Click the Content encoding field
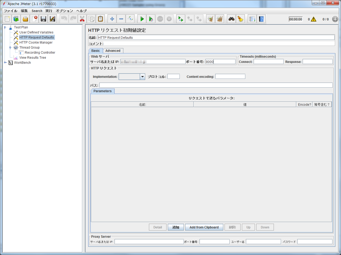Image resolution: width=341 pixels, height=255 pixels. click(x=230, y=76)
